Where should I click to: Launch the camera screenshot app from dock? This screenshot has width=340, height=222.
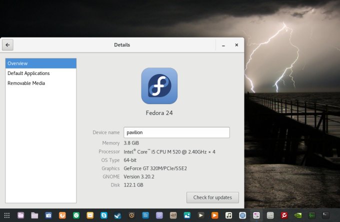tap(48, 215)
